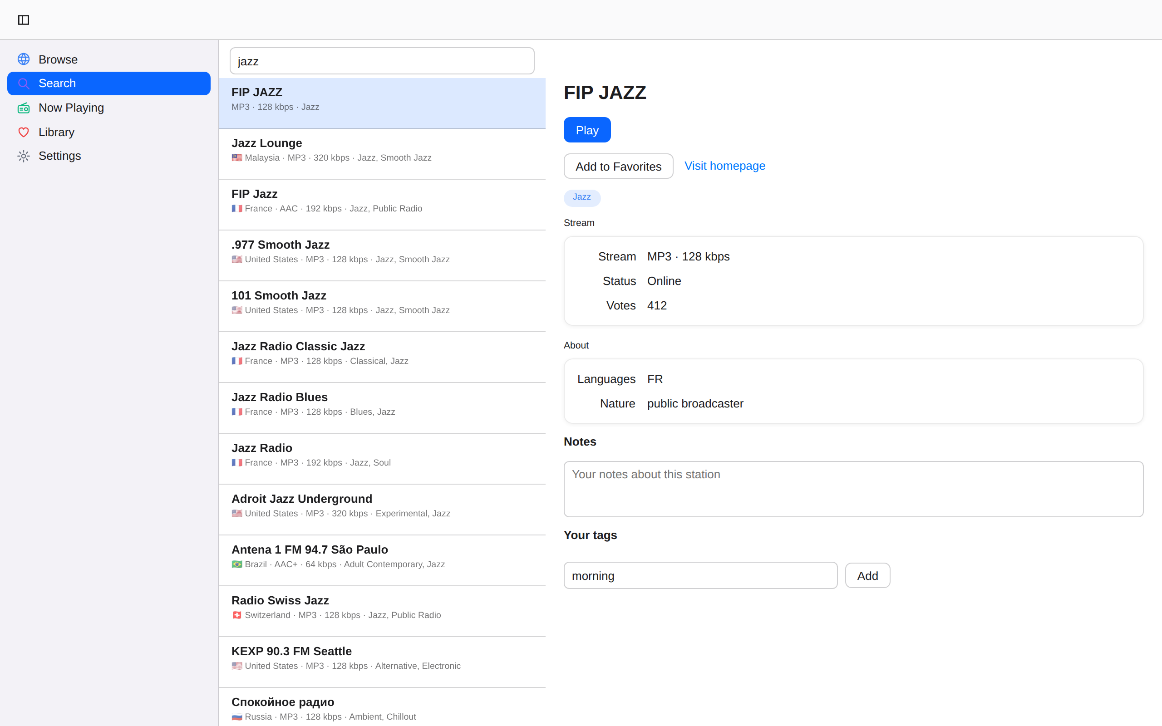Open the Radio Swiss Jazz station
1162x726 pixels.
click(382, 612)
